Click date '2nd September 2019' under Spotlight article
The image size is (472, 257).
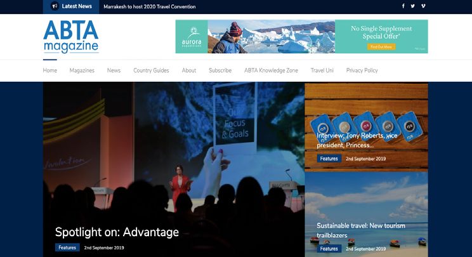[x=104, y=247]
